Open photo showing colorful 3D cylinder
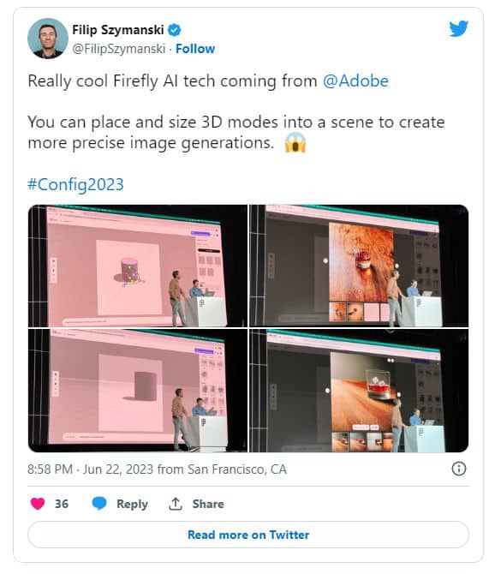The width and height of the screenshot is (495, 574). [x=138, y=266]
